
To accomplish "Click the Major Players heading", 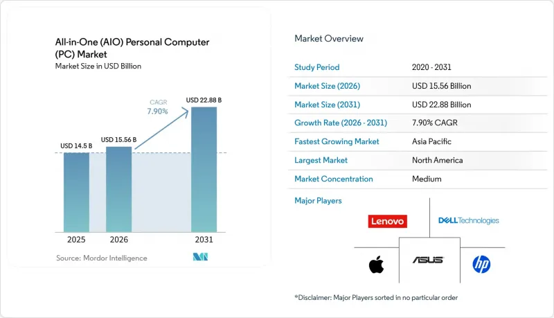I will 318,201.
